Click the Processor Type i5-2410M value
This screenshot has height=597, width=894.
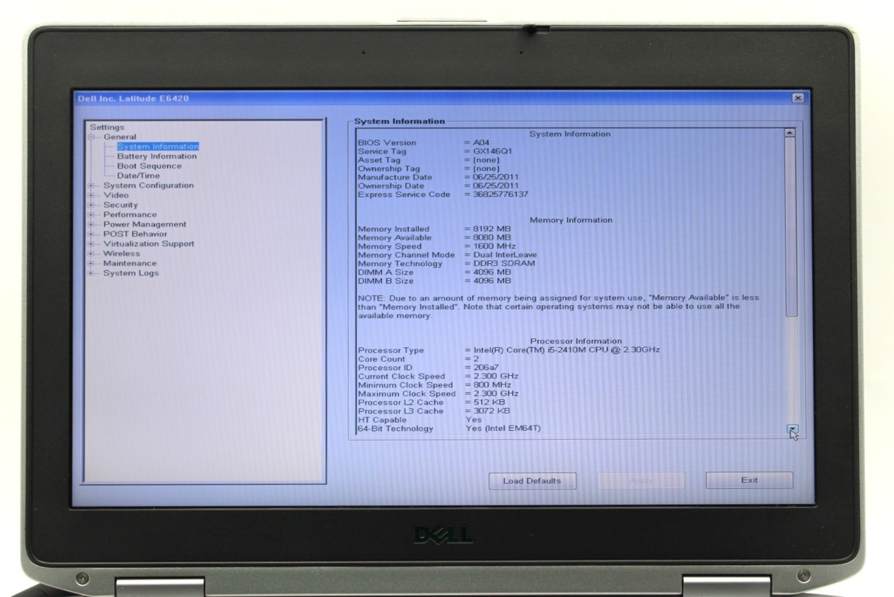point(567,350)
